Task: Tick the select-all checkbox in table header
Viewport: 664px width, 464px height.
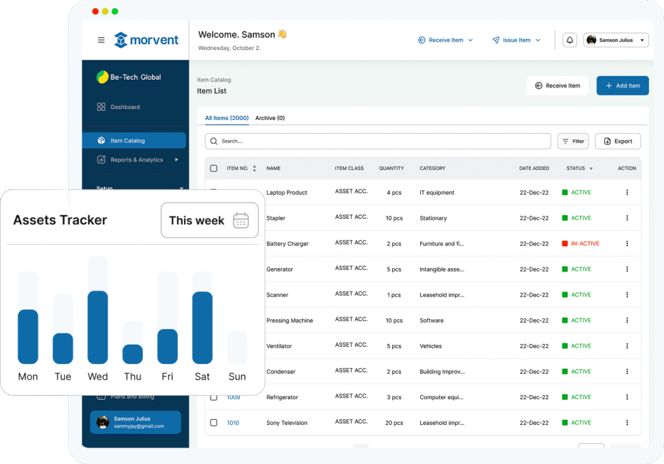Action: 214,169
